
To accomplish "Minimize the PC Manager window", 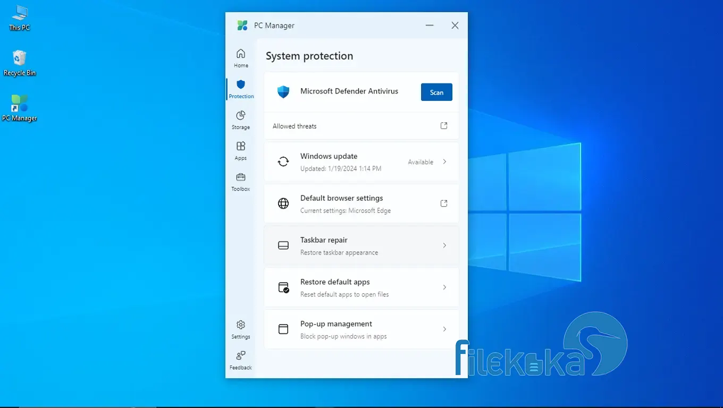I will click(x=430, y=25).
